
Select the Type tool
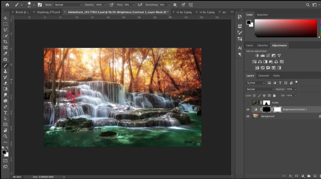point(5,112)
